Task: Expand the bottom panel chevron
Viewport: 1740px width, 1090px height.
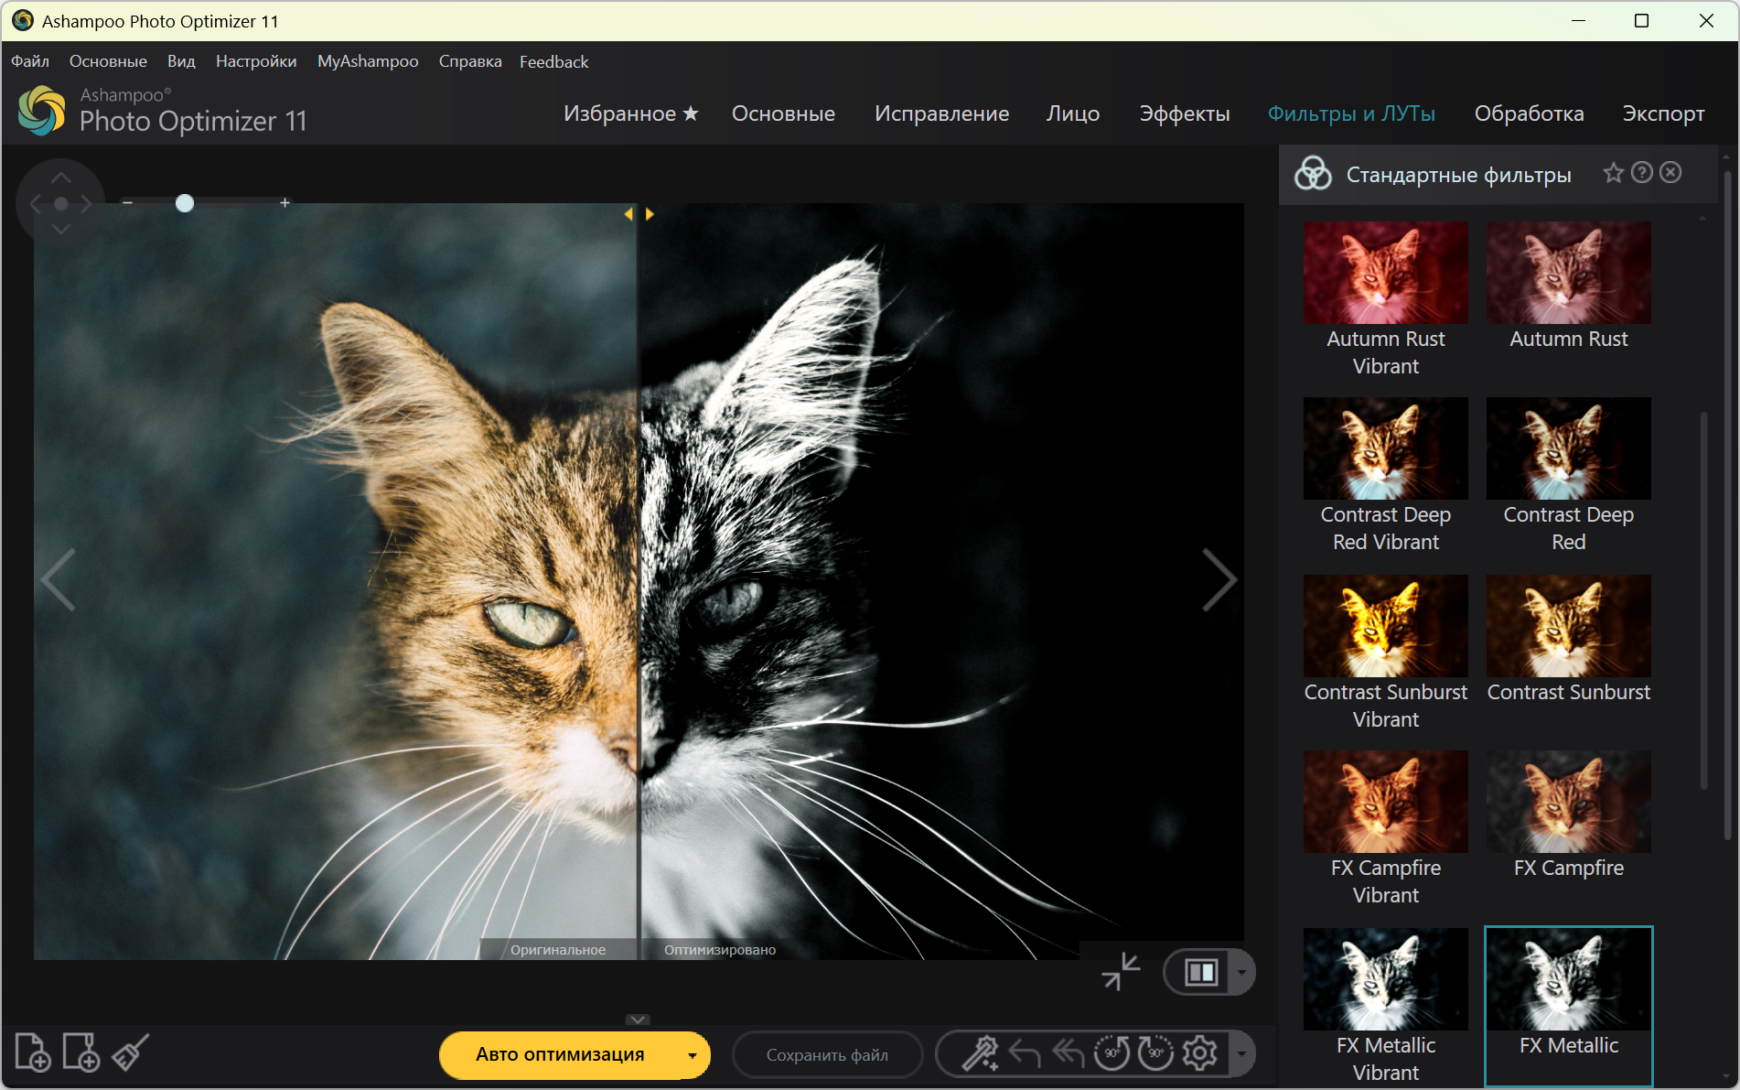Action: (x=638, y=1020)
